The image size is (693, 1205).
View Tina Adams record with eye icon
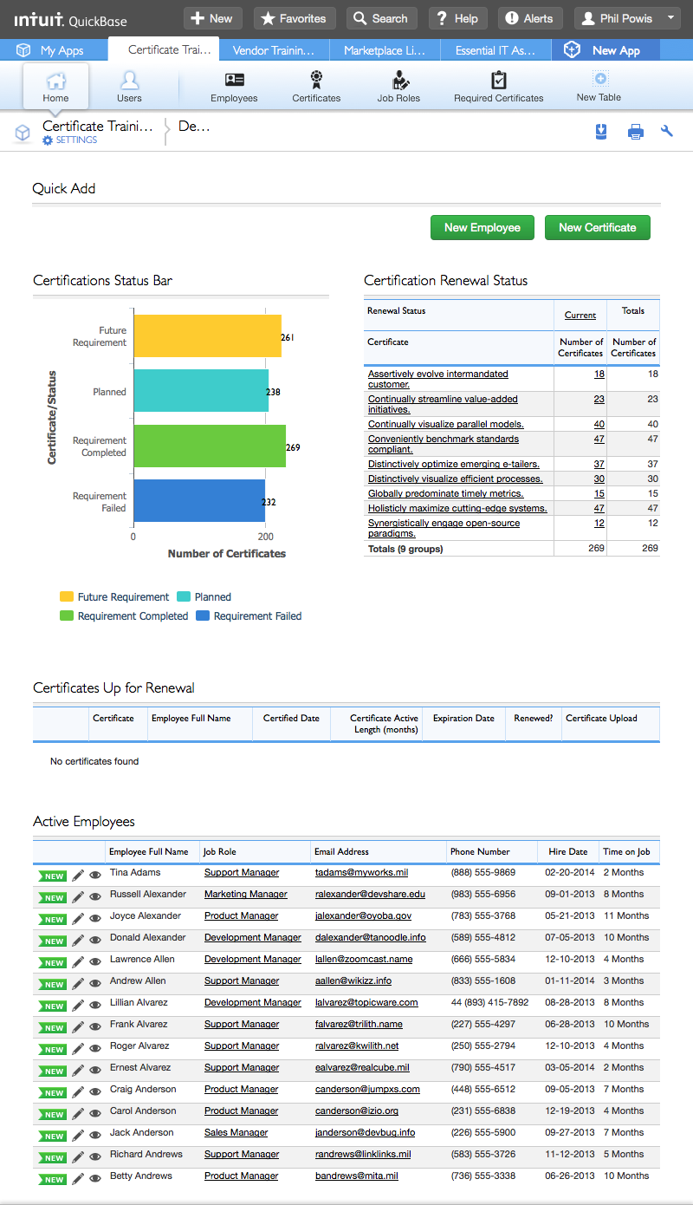tap(95, 876)
